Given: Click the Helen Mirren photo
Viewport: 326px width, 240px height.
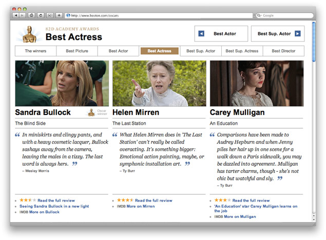Looking at the screenshot, I should coord(159,84).
